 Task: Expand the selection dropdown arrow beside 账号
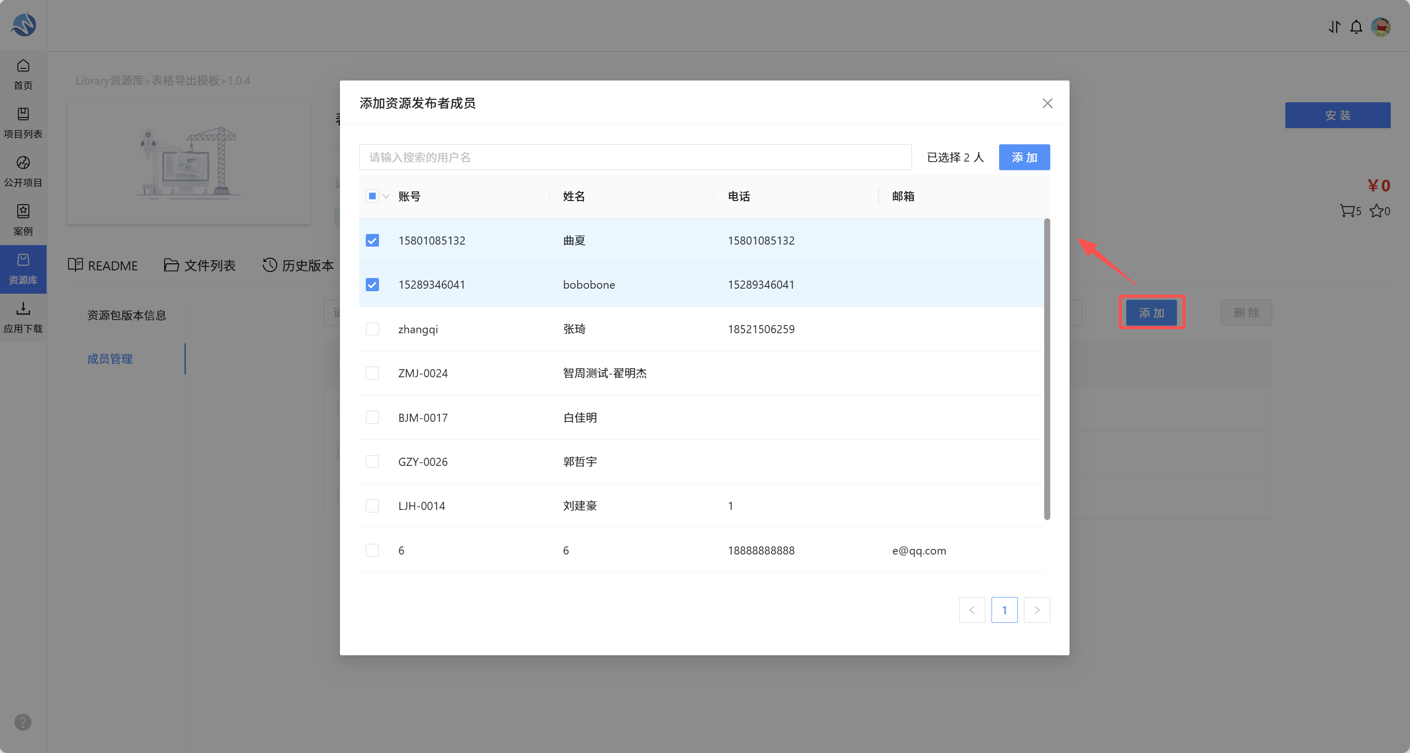pyautogui.click(x=386, y=196)
